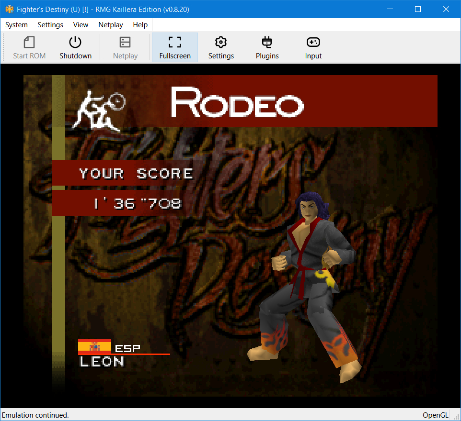The image size is (461, 421).
Task: Toggle Fullscreen mode in the toolbar
Action: tap(175, 43)
